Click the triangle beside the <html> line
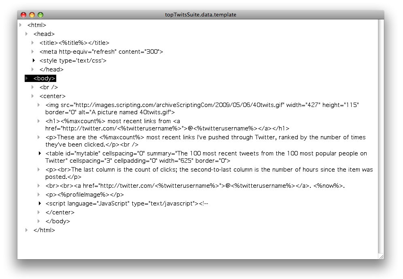Viewport: 403px width, 279px height. (x=21, y=25)
